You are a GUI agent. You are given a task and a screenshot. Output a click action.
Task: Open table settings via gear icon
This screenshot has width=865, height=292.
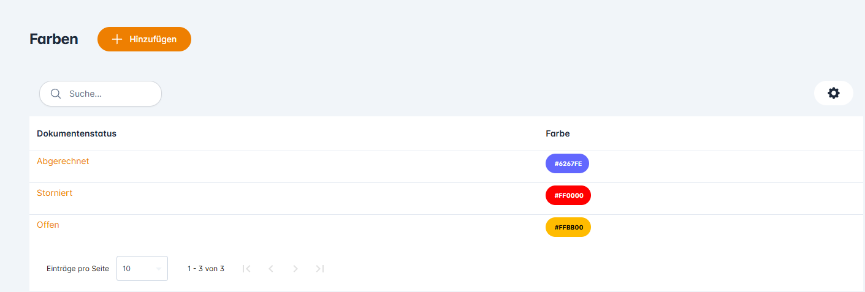click(833, 93)
